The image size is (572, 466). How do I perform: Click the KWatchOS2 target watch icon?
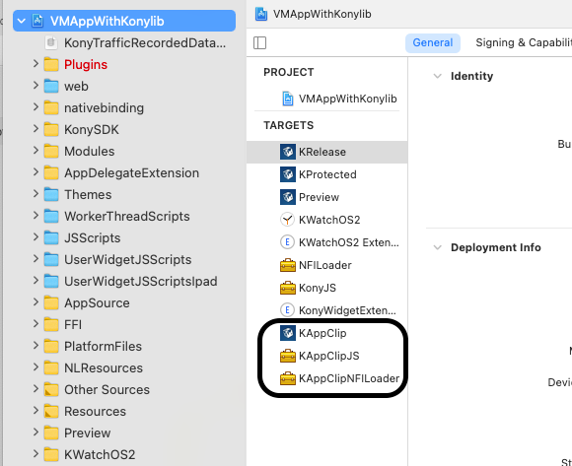click(x=287, y=220)
